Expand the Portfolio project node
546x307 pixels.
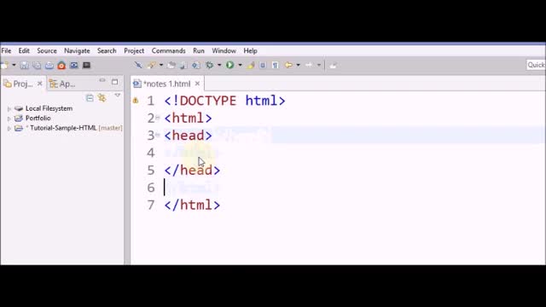point(9,119)
